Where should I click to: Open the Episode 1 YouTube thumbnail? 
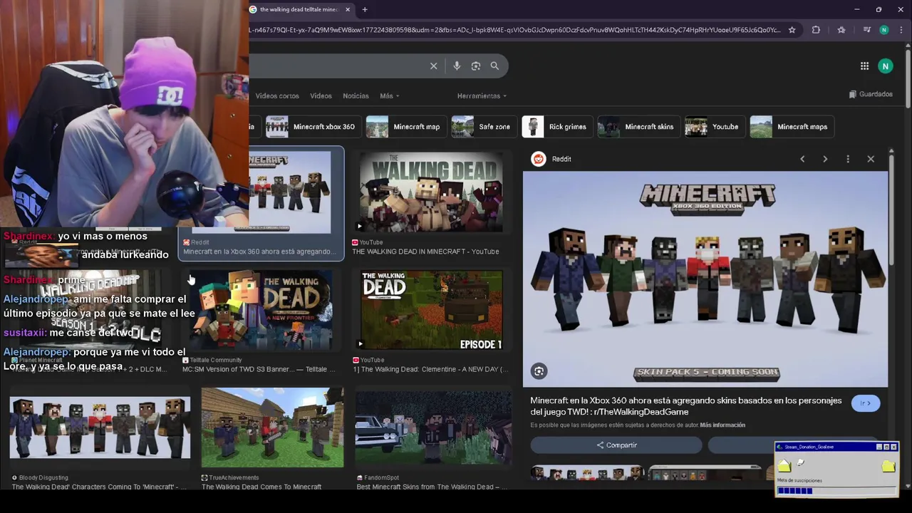tap(431, 311)
